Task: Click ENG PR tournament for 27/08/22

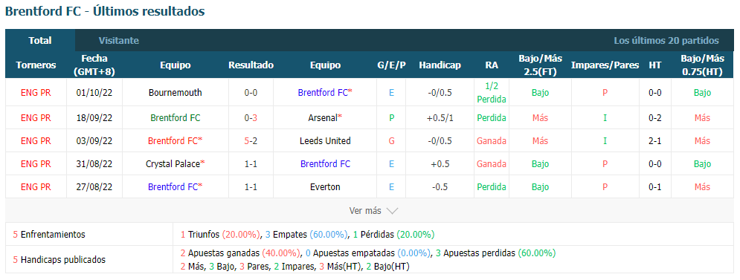Action: point(36,187)
